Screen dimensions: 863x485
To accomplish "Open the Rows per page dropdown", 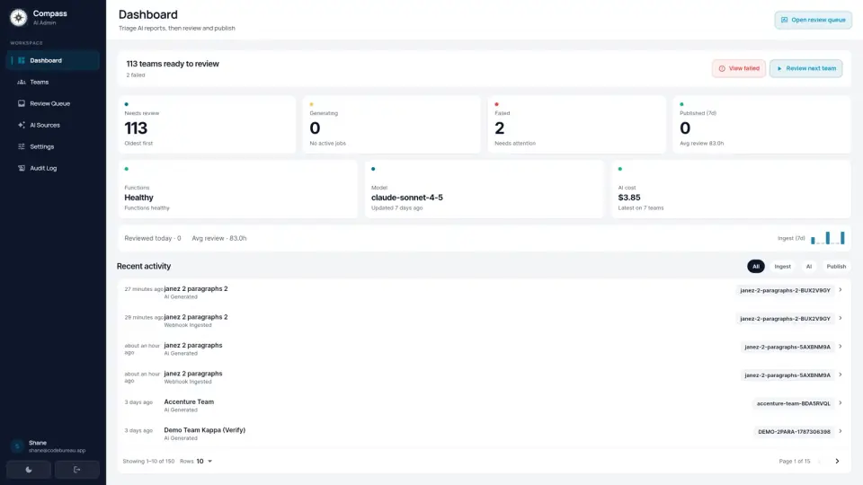I will pos(204,462).
